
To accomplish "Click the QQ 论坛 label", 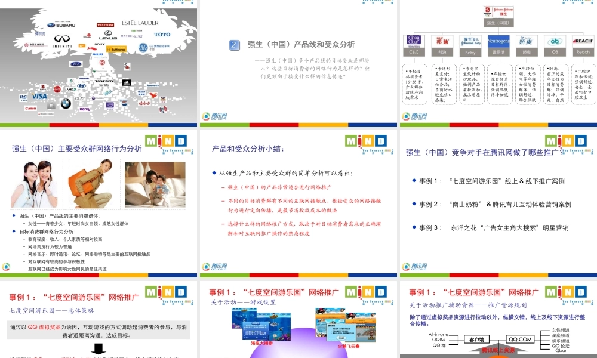I will (x=561, y=346).
